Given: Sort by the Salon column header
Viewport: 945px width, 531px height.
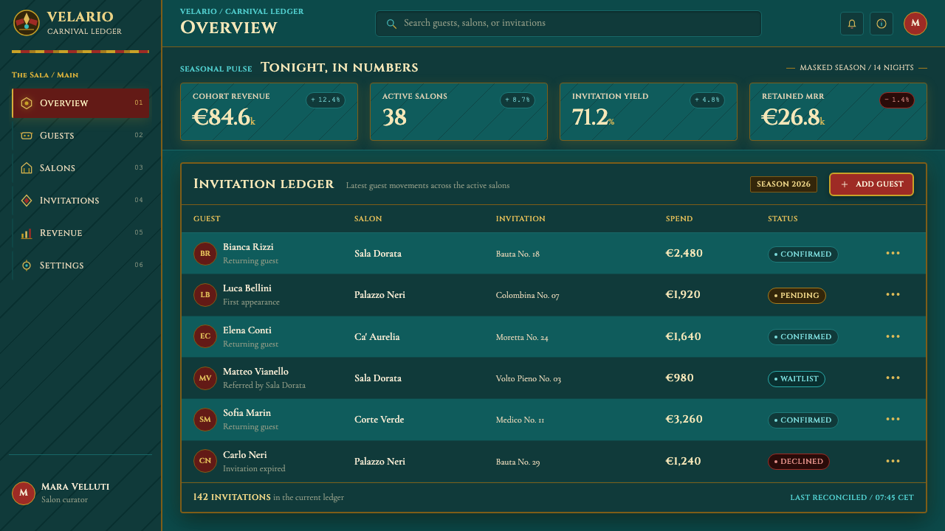Looking at the screenshot, I should pyautogui.click(x=368, y=219).
